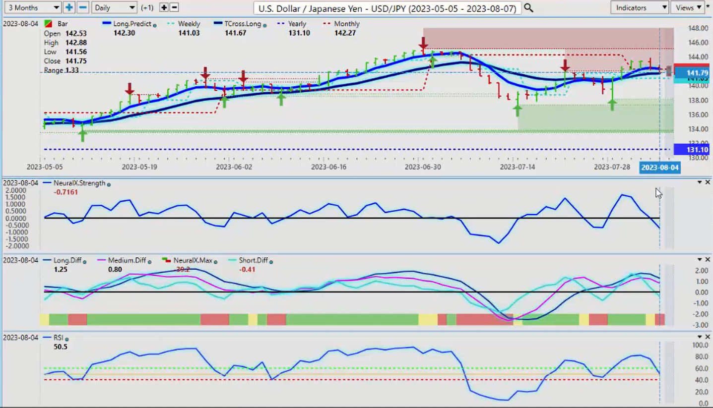This screenshot has height=408, width=713.
Task: Select the Long.Diff legend label
Action: (x=68, y=260)
